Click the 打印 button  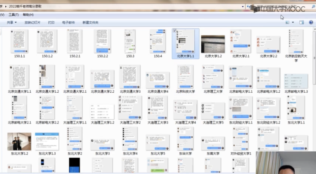[x=51, y=22]
